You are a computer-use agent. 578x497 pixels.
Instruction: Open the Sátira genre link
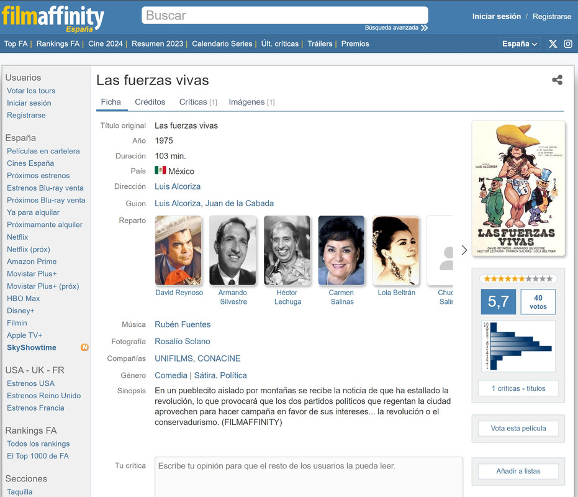pos(205,375)
